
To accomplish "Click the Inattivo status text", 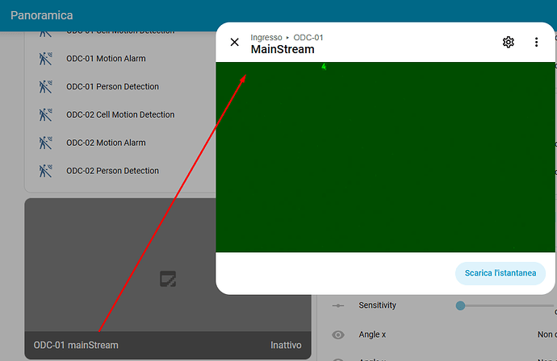I will (286, 345).
